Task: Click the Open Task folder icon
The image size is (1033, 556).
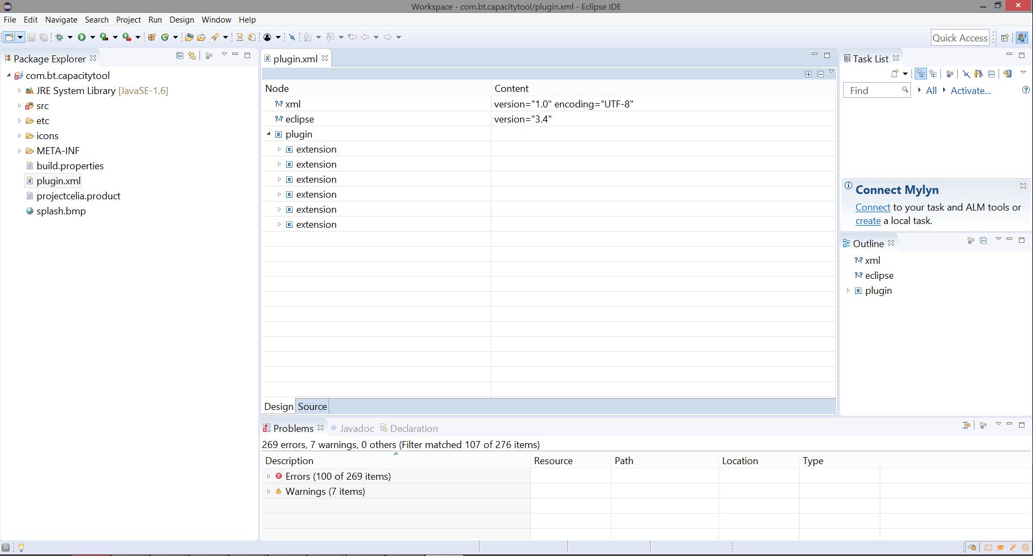Action: click(201, 37)
